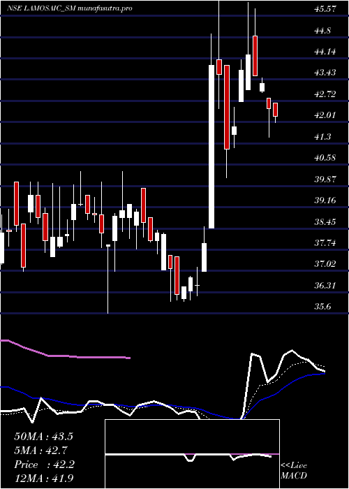The height and width of the screenshot is (489, 349).
Task: Click the 39.87 price axis label
Action: [325, 180]
